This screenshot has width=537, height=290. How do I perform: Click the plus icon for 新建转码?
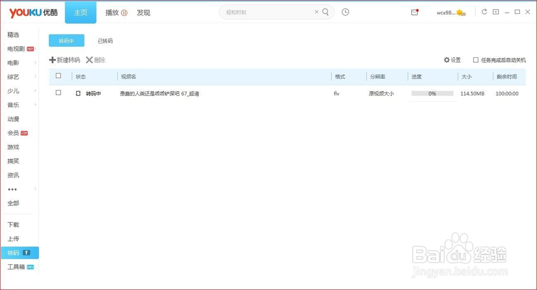point(53,60)
